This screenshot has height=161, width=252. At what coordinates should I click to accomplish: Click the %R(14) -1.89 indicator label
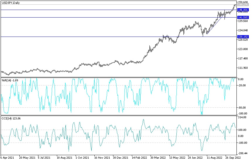[x=10, y=80]
